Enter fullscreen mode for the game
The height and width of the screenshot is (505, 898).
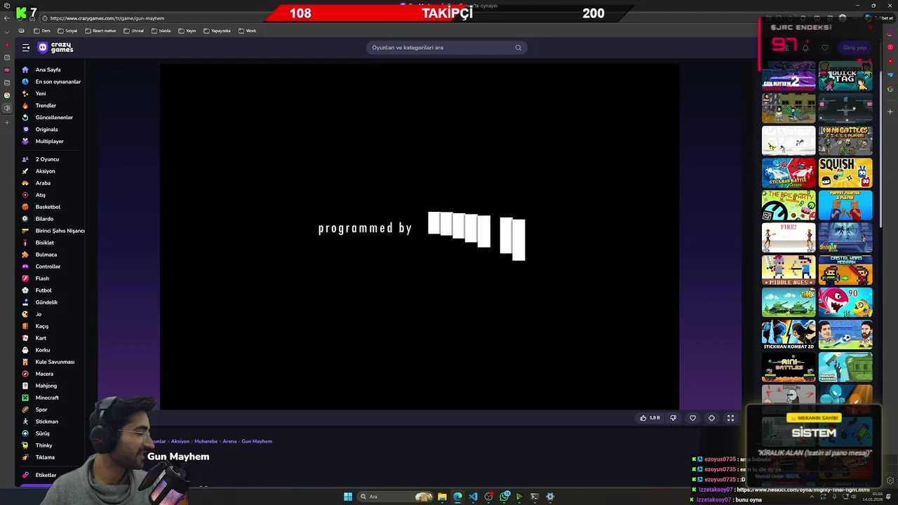pyautogui.click(x=730, y=418)
